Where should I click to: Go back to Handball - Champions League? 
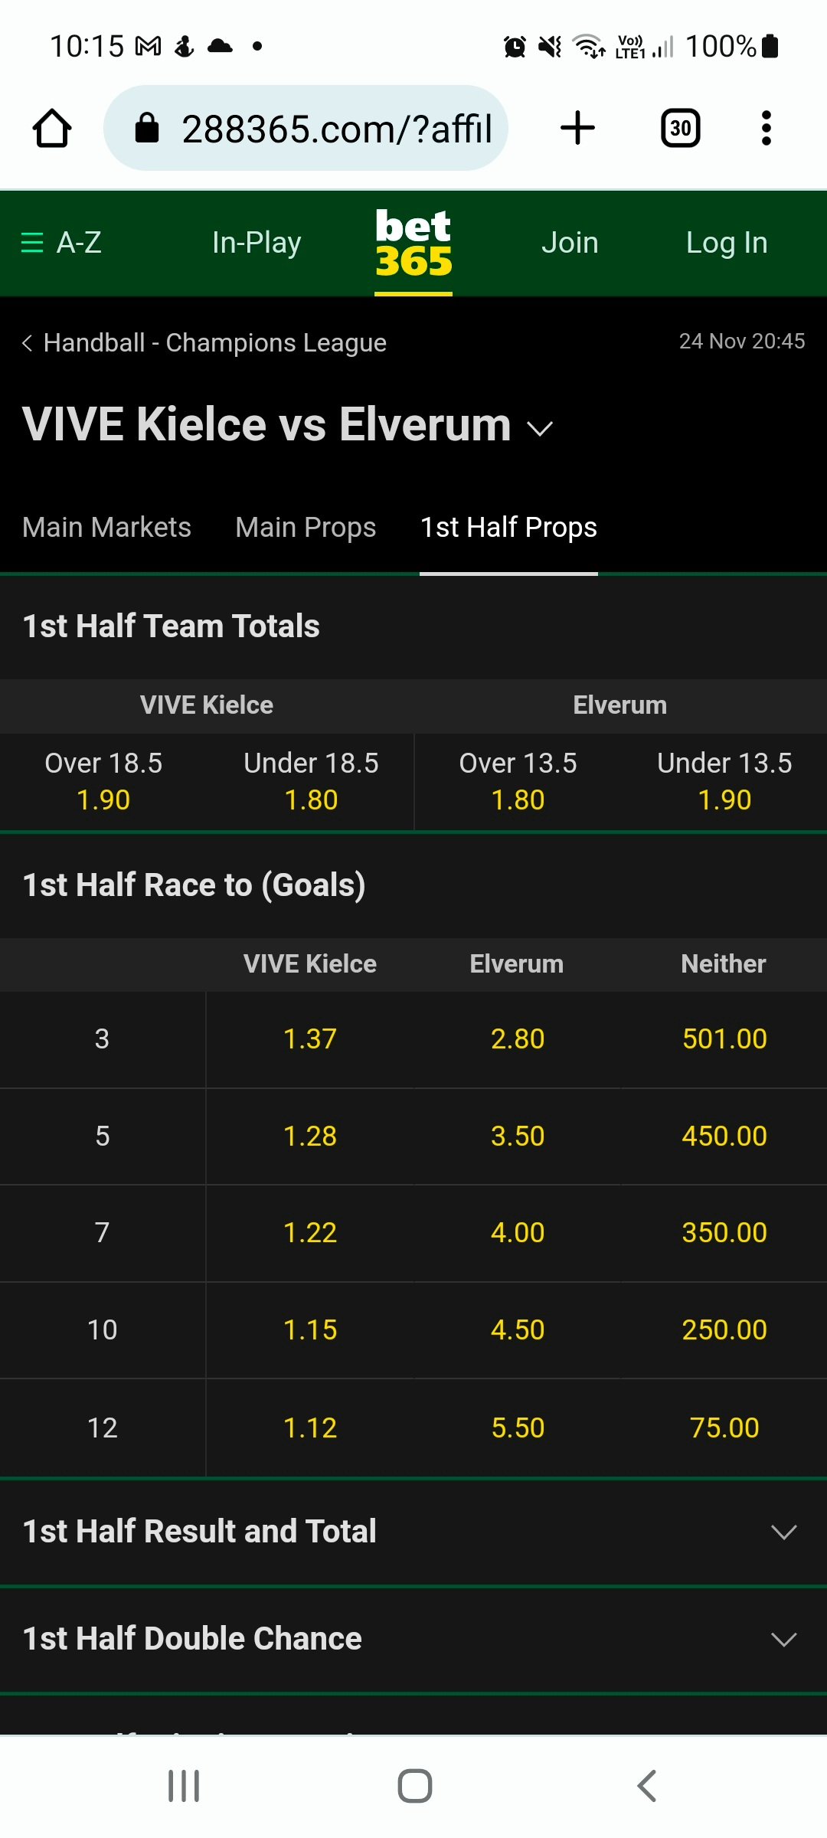pyautogui.click(x=204, y=342)
